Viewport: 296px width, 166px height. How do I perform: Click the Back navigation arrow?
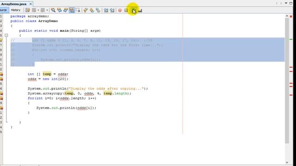(x=34, y=10)
